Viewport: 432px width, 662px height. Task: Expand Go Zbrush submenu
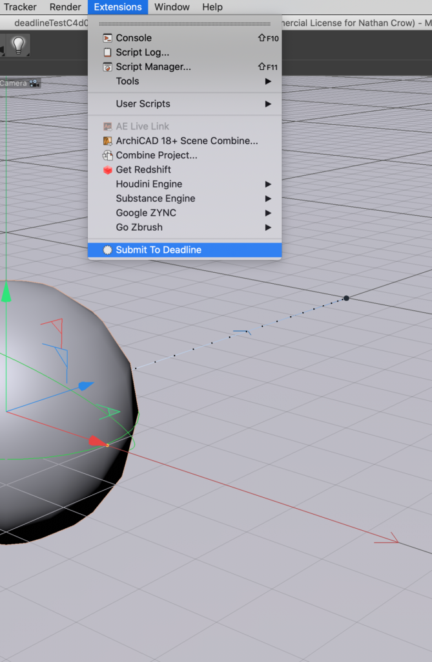point(185,227)
